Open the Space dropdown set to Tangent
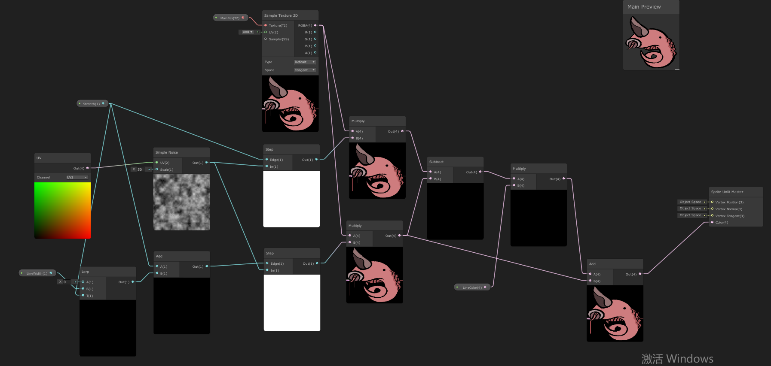 (x=305, y=70)
